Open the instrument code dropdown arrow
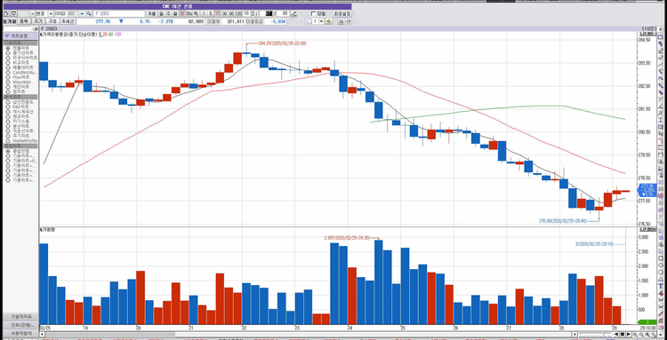Image resolution: width=667 pixels, height=340 pixels. (x=82, y=13)
